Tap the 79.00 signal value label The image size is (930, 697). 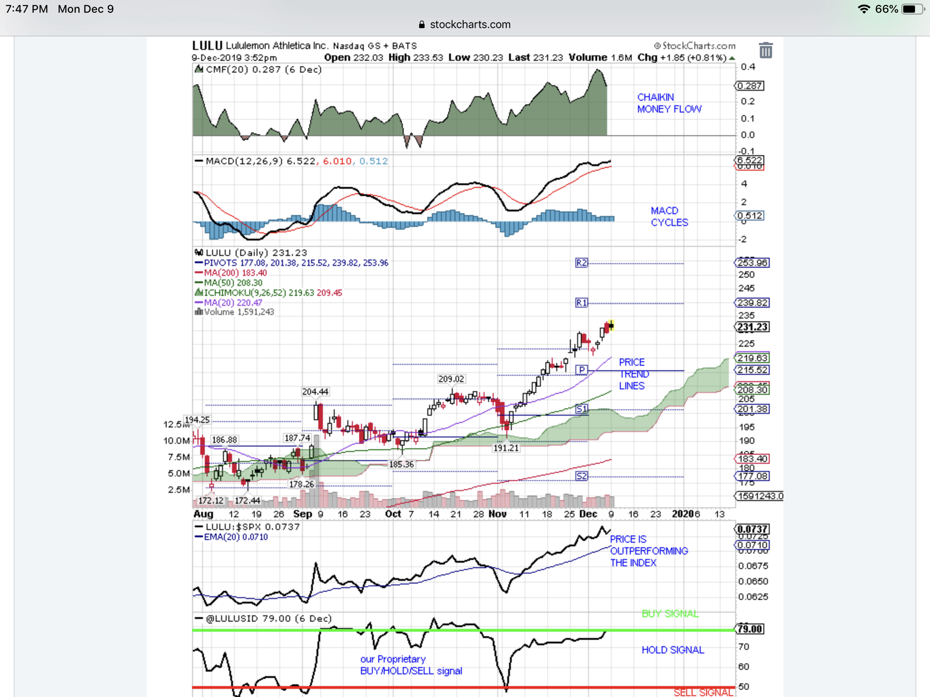750,629
